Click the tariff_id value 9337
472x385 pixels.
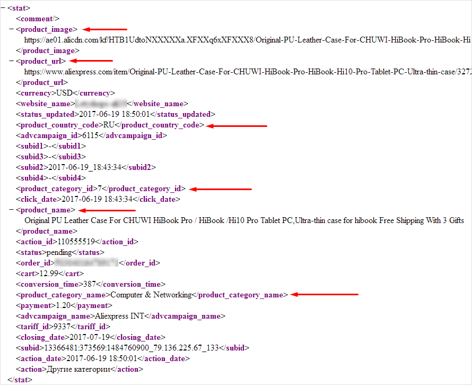click(x=62, y=327)
